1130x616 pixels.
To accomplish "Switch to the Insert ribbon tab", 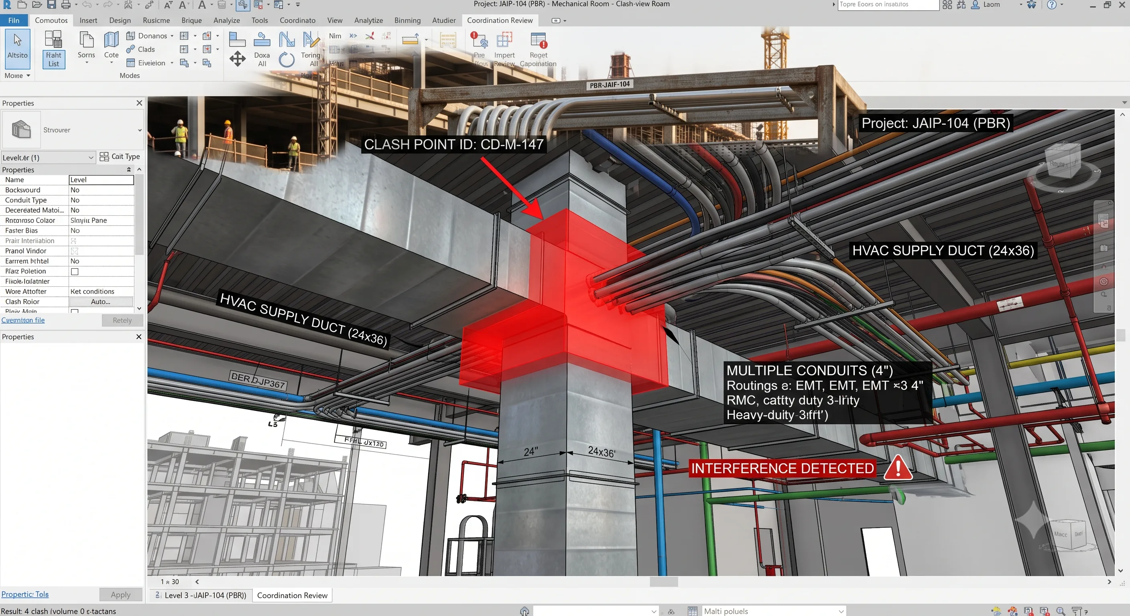I will (88, 20).
